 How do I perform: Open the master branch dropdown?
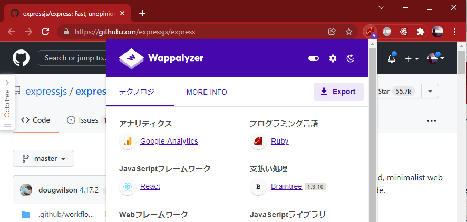(43, 158)
